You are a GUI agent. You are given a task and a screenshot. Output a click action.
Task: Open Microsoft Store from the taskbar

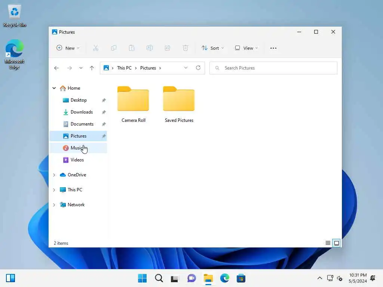pyautogui.click(x=241, y=278)
